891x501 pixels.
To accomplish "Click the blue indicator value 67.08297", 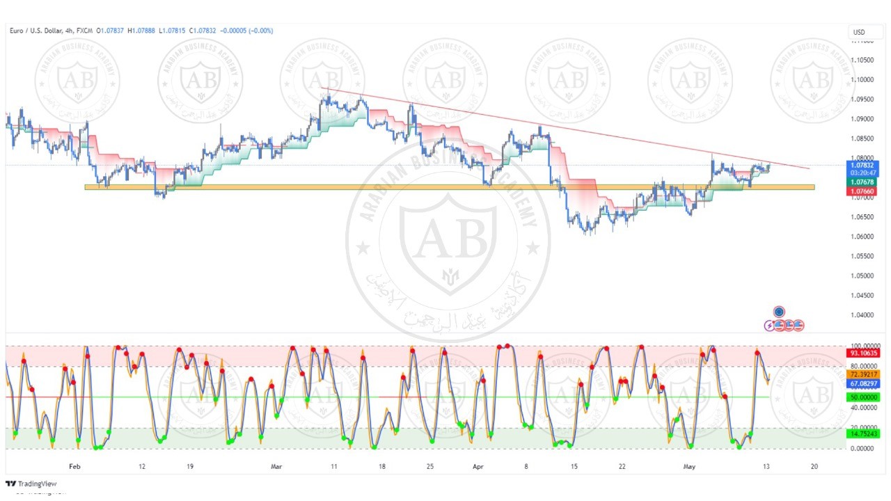I will [x=862, y=383].
